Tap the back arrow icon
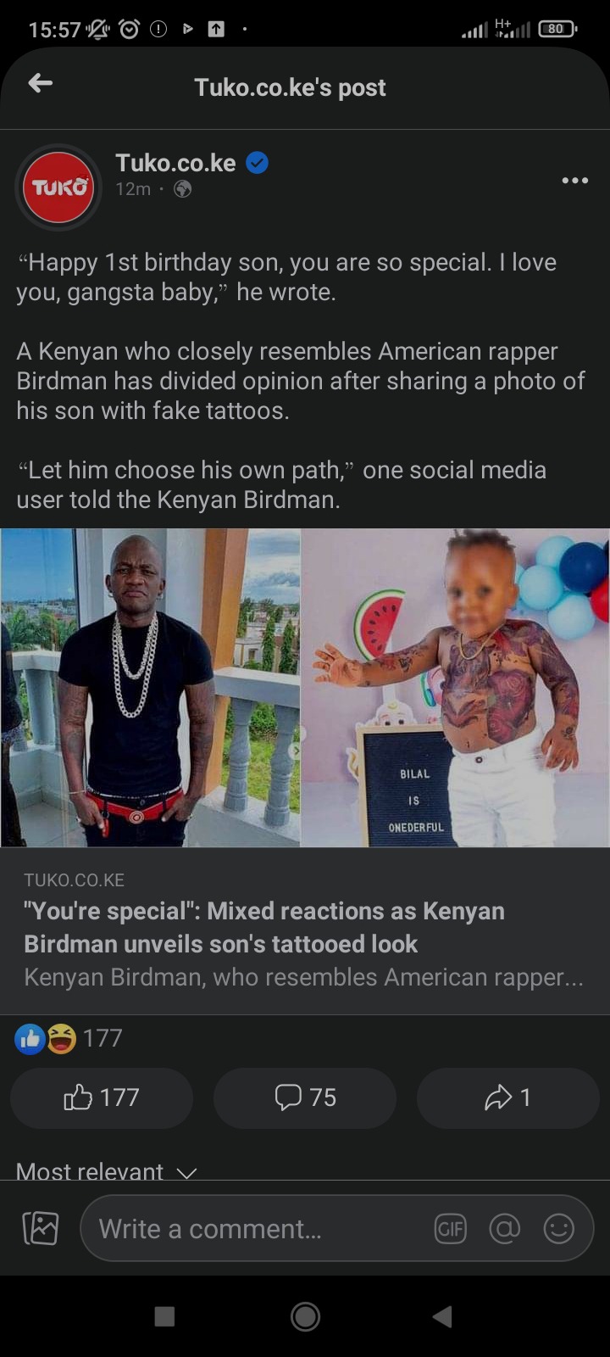This screenshot has width=610, height=1357. click(x=40, y=83)
